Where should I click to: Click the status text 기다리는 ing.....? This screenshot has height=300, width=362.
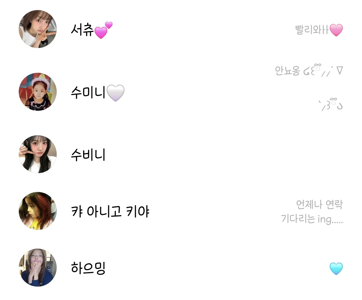click(312, 219)
